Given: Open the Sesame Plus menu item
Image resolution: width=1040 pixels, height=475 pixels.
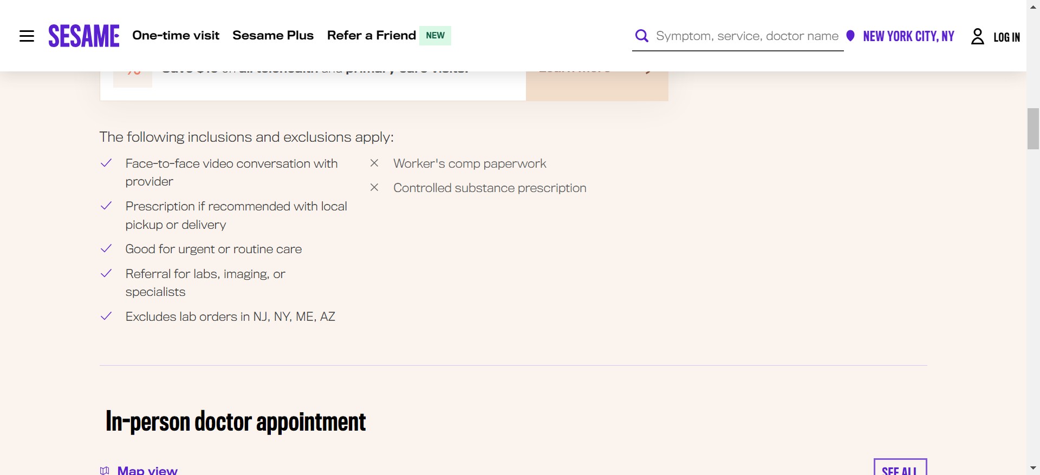Looking at the screenshot, I should 273,36.
